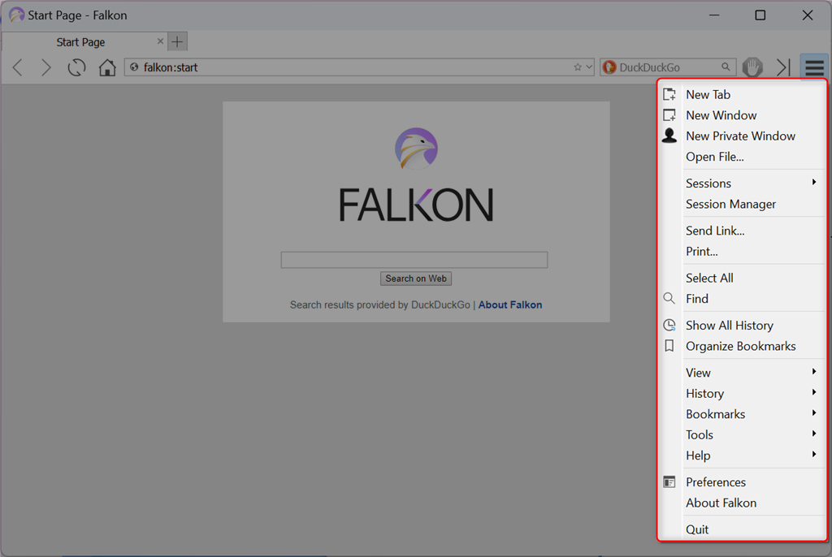The image size is (832, 557).
Task: Focus the start page search field
Action: [x=414, y=260]
